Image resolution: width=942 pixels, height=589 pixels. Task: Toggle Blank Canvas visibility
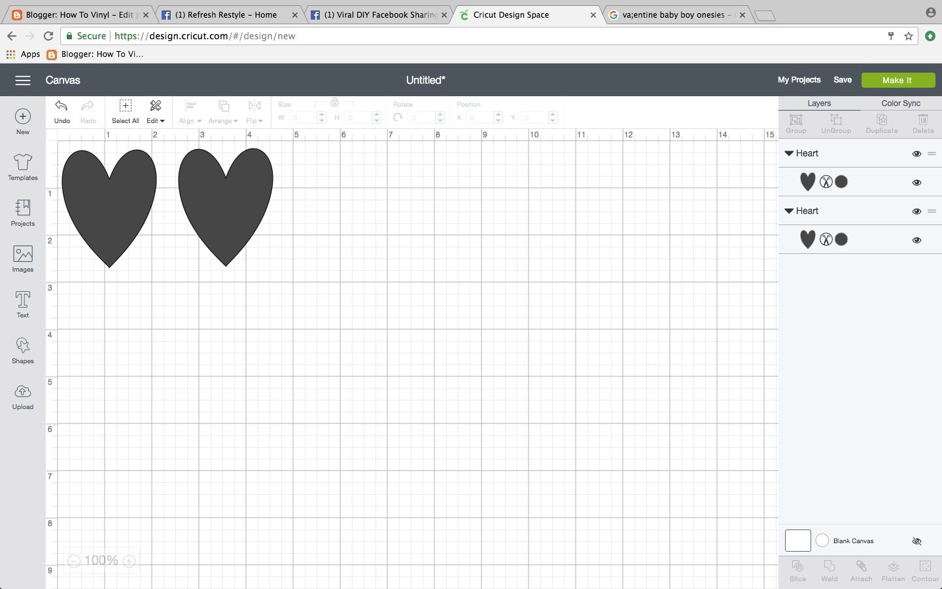916,541
